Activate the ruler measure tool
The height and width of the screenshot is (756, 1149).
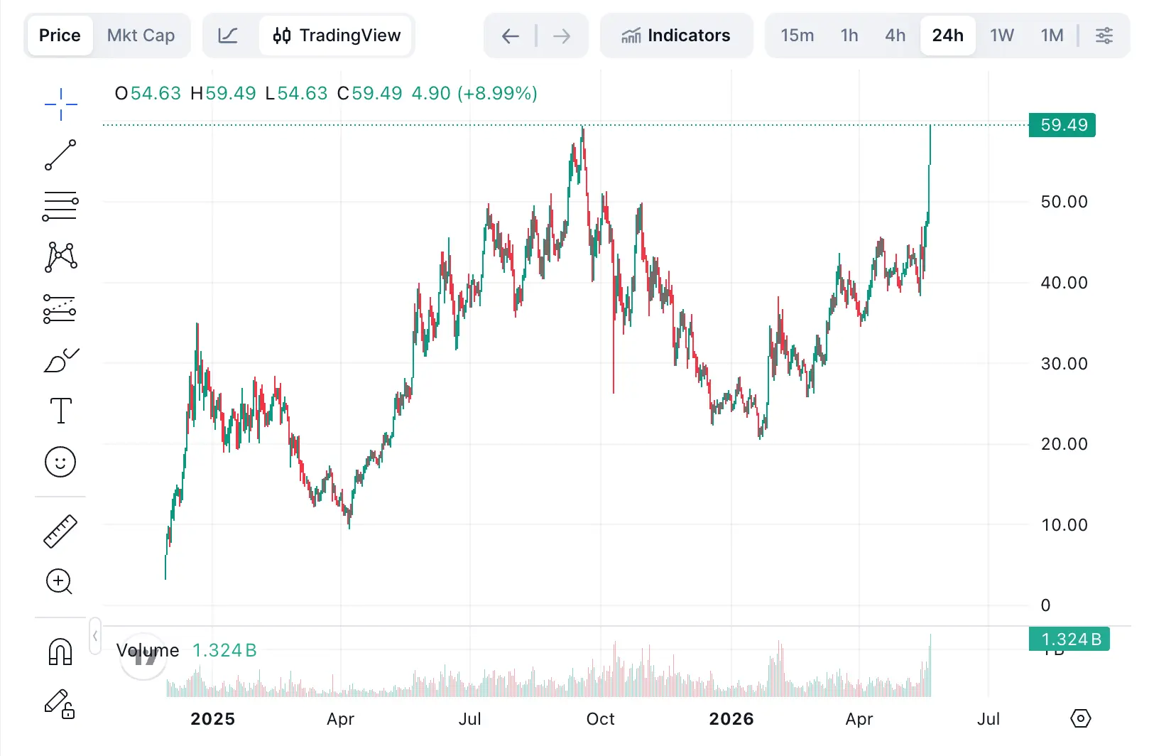pyautogui.click(x=60, y=531)
